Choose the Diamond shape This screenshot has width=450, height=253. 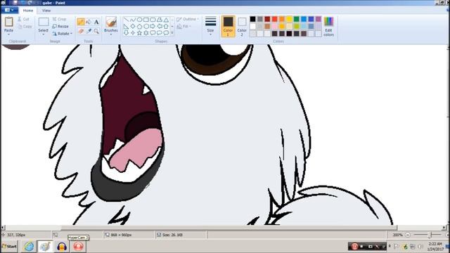pyautogui.click(x=133, y=27)
